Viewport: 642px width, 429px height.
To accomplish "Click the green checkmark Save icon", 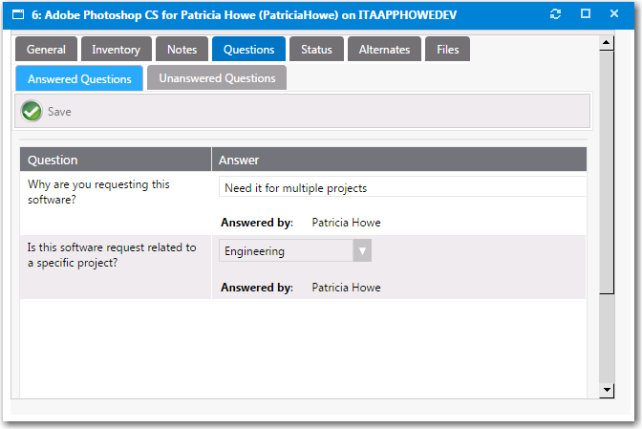I will [x=32, y=112].
